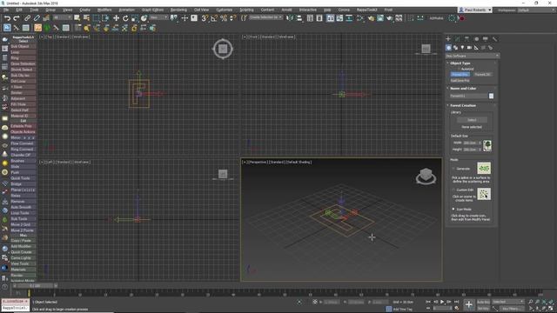This screenshot has height=313, width=557.
Task: Select the Generate mode radio button
Action: (x=453, y=169)
